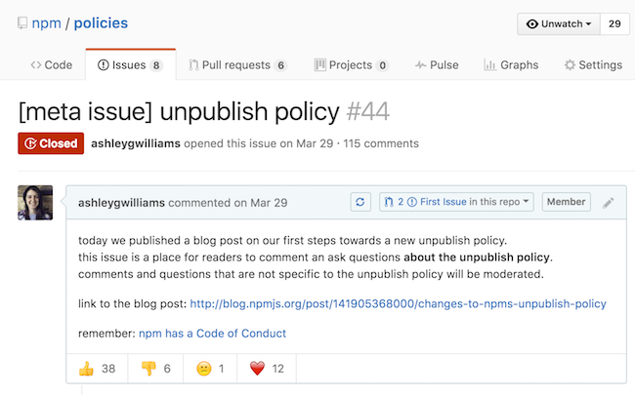Click the pull requests counter badge 6

point(280,65)
